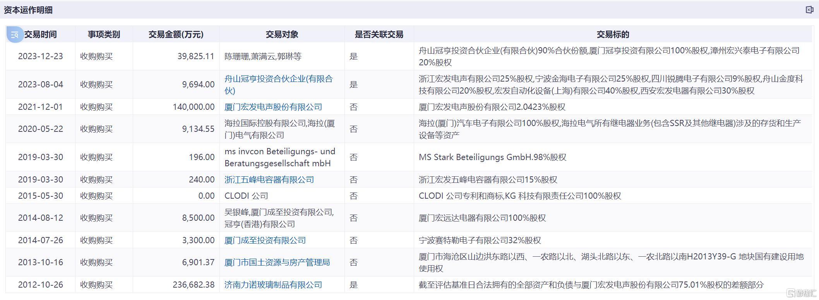Click the amount 6,901.37

[x=198, y=262]
